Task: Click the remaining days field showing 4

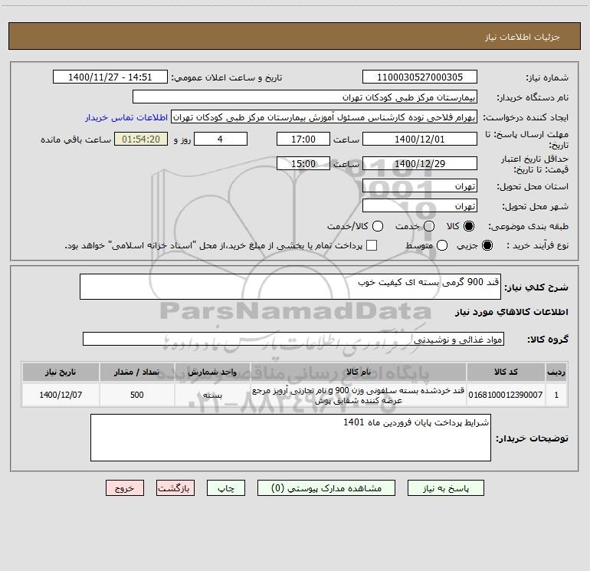Action: [x=221, y=139]
